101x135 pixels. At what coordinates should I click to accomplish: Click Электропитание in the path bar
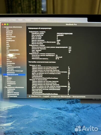click(79, 97)
